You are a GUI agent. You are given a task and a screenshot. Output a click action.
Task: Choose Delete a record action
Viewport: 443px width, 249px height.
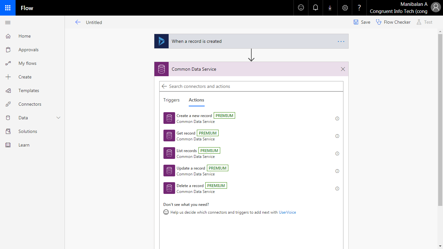(x=251, y=188)
